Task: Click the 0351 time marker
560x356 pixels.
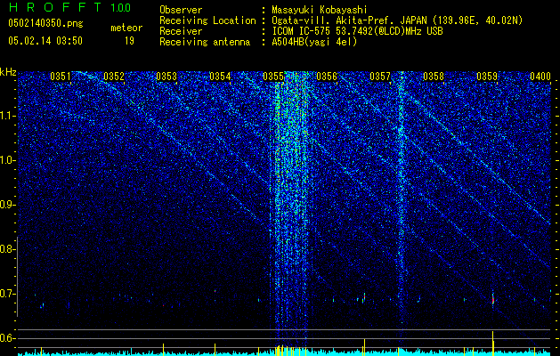Action: (61, 77)
